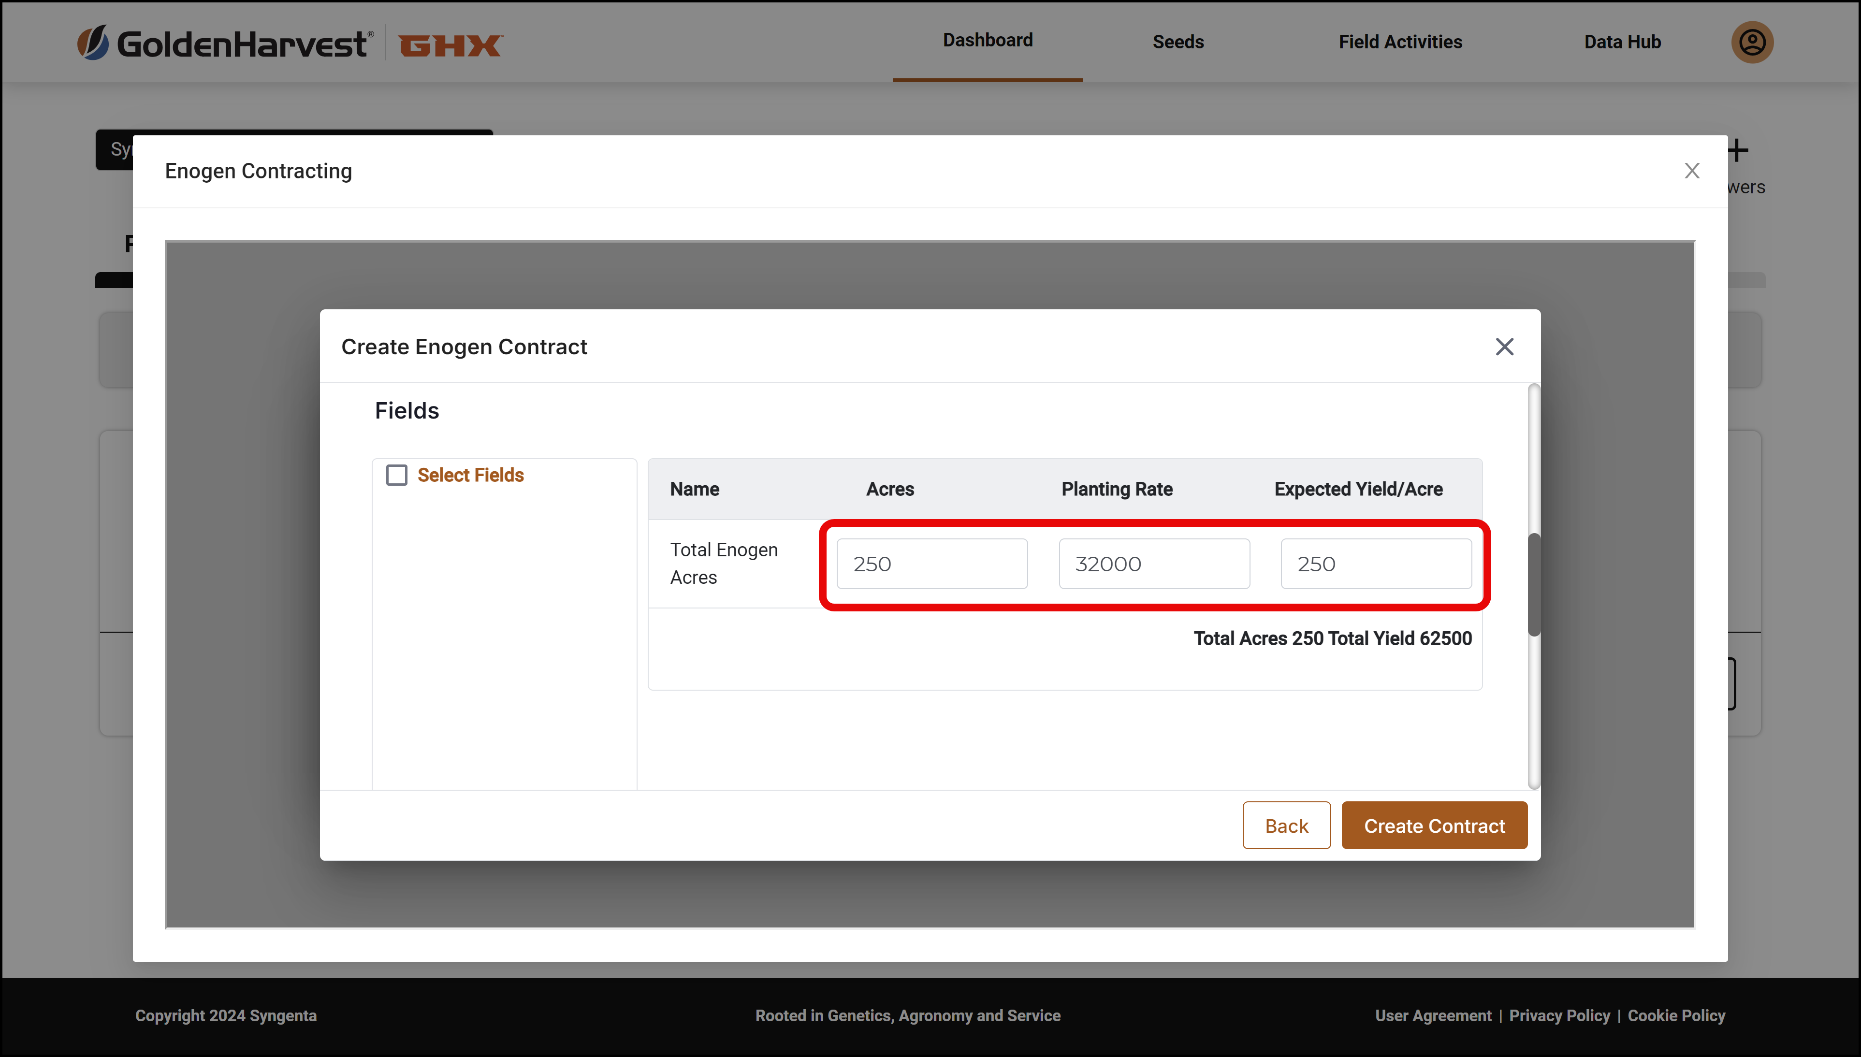The image size is (1861, 1057).
Task: Check the Select Fields checkbox
Action: coord(397,475)
